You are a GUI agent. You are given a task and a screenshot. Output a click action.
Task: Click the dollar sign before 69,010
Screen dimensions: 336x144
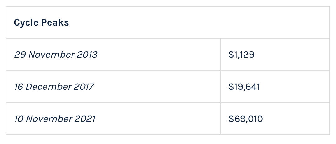pos(231,119)
